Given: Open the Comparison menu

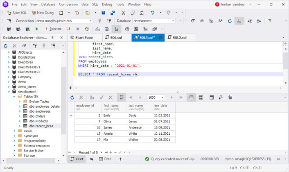Looking at the screenshot, I should 68,4.
